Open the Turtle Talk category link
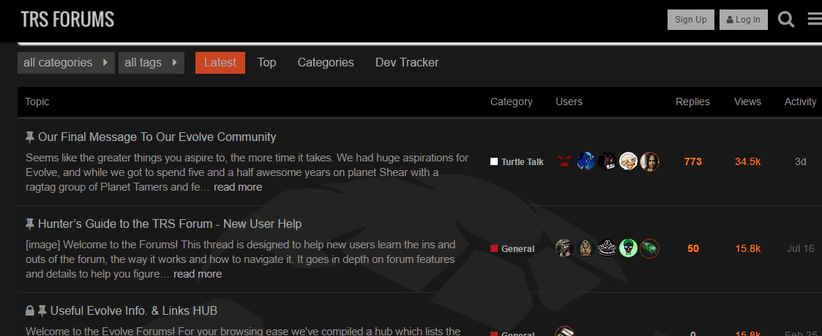This screenshot has height=336, width=822. click(x=517, y=161)
